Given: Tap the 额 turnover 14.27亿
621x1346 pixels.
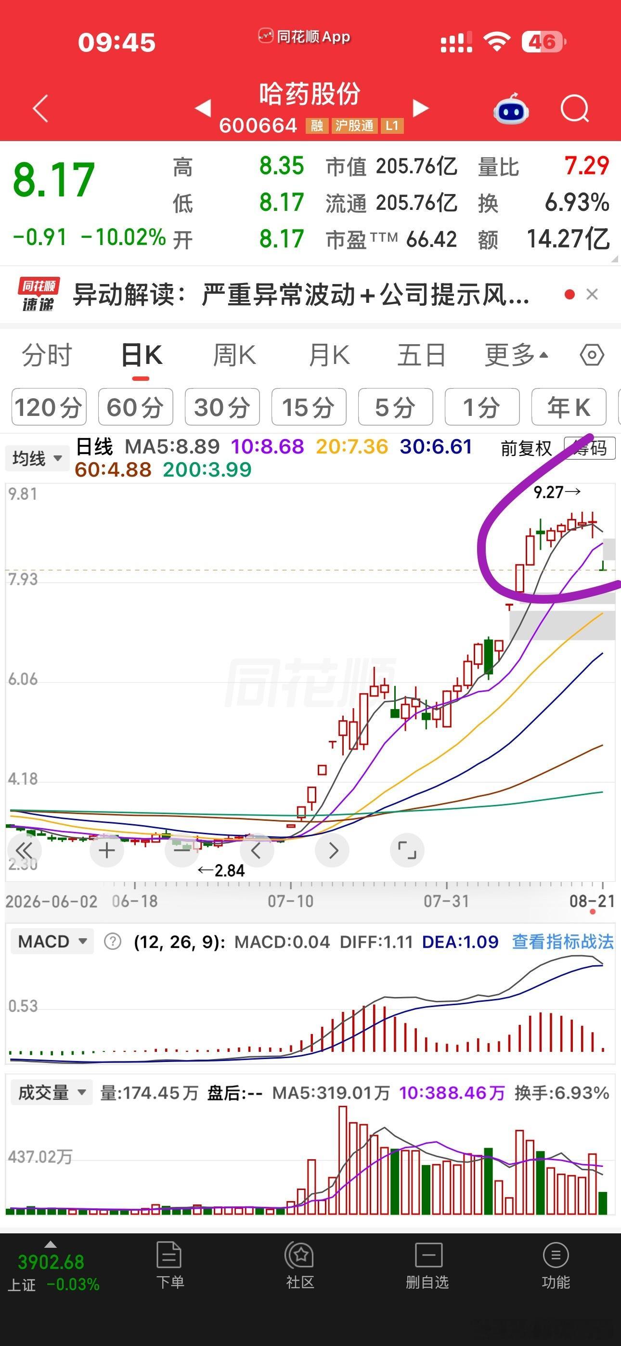Looking at the screenshot, I should pyautogui.click(x=568, y=239).
